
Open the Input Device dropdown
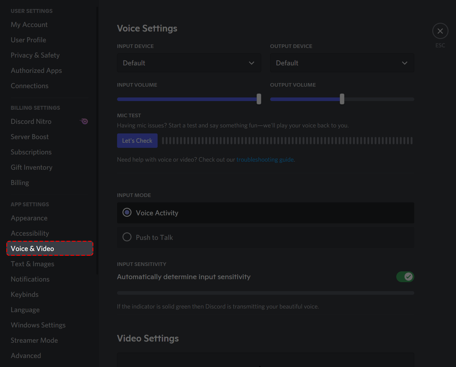189,63
